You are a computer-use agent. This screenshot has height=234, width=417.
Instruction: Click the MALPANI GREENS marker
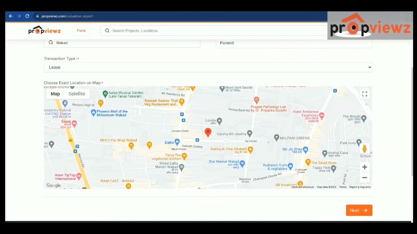(x=277, y=138)
